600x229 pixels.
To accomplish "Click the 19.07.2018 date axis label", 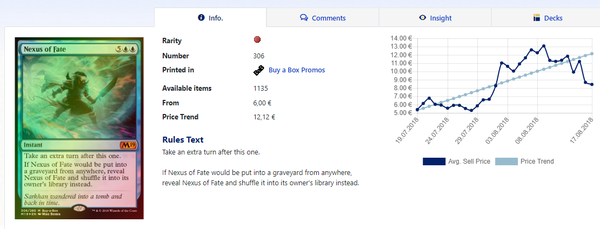I will pyautogui.click(x=408, y=130).
